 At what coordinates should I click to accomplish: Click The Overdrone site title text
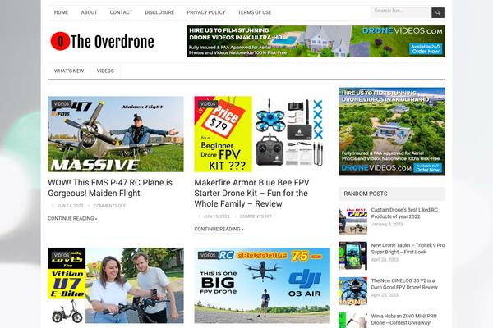coord(113,42)
